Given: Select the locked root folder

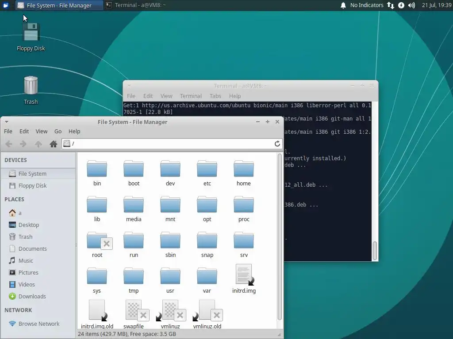Looking at the screenshot, I should 98,245.
